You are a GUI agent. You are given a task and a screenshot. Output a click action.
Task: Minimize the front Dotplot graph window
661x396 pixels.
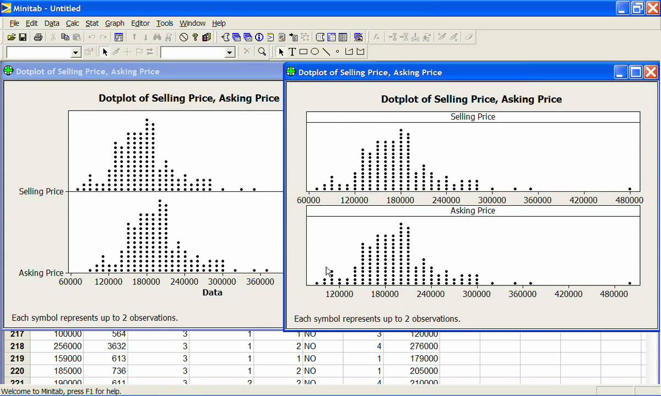point(621,72)
